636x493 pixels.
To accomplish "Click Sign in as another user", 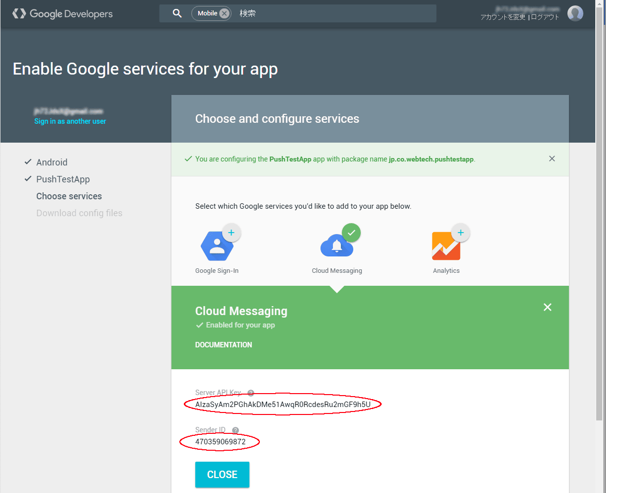I will pos(70,121).
